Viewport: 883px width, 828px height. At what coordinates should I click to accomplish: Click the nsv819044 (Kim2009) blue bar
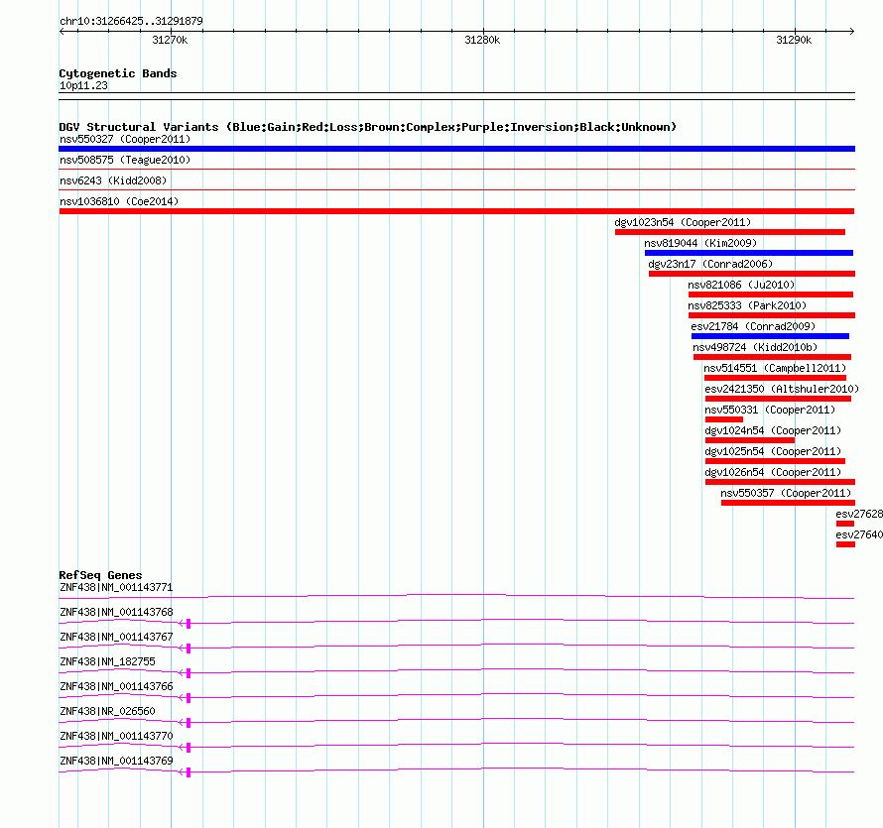tap(749, 253)
